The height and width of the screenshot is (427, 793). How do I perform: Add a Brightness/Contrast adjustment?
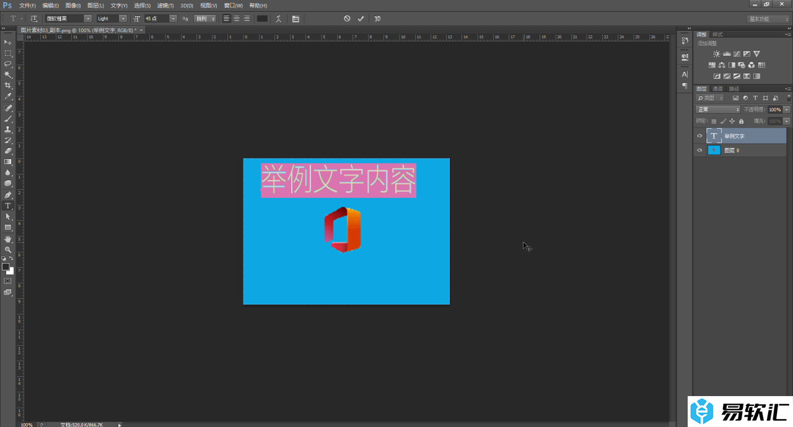pyautogui.click(x=717, y=54)
